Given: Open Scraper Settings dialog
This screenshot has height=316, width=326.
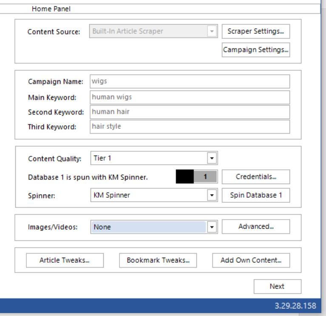Looking at the screenshot, I should pyautogui.click(x=255, y=31).
